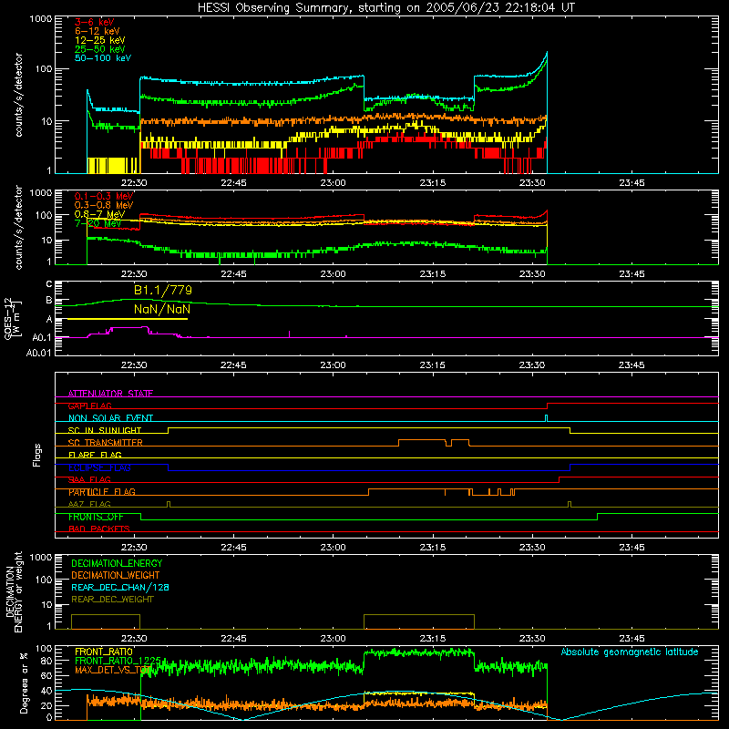Click the FRONT_RATIO_1225 legend entry

(118, 661)
